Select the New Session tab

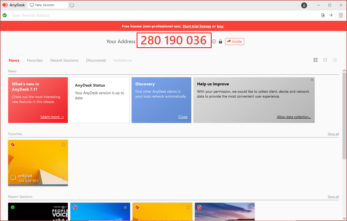click(48, 5)
